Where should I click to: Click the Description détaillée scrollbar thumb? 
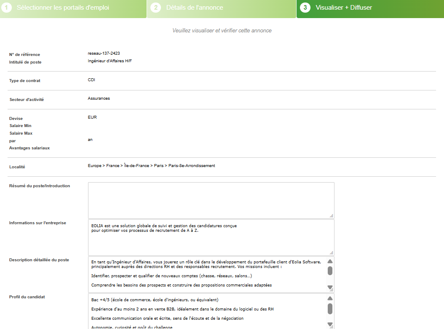pyautogui.click(x=330, y=271)
